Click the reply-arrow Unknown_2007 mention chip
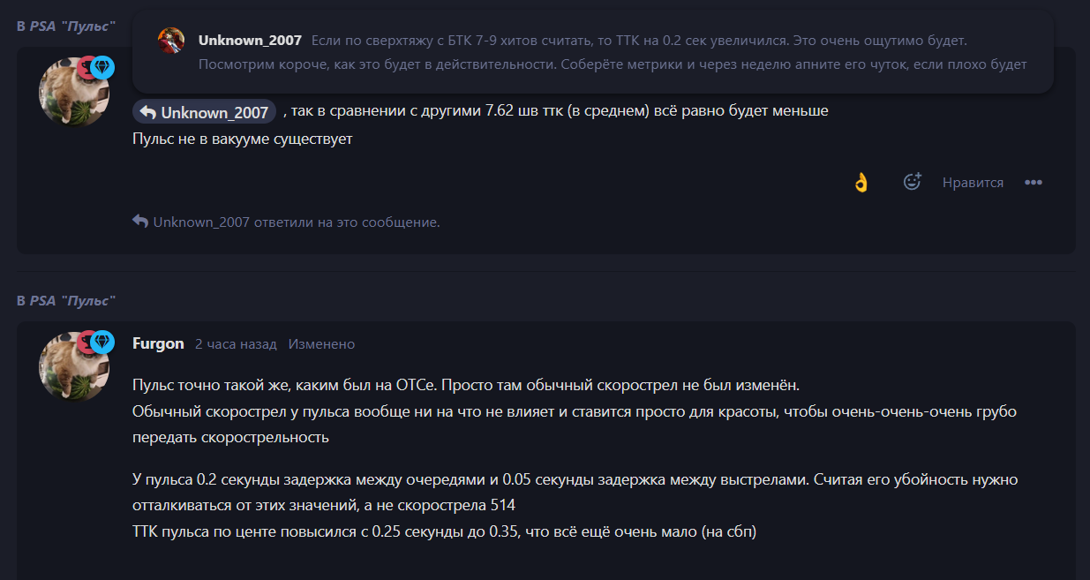 [204, 112]
